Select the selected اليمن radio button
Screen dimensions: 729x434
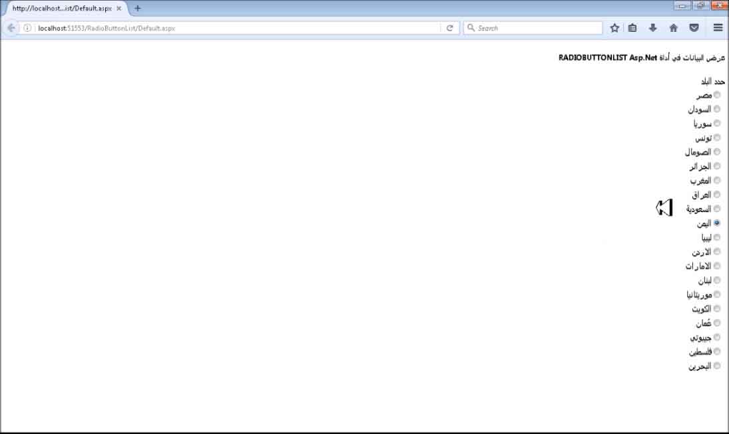point(717,223)
